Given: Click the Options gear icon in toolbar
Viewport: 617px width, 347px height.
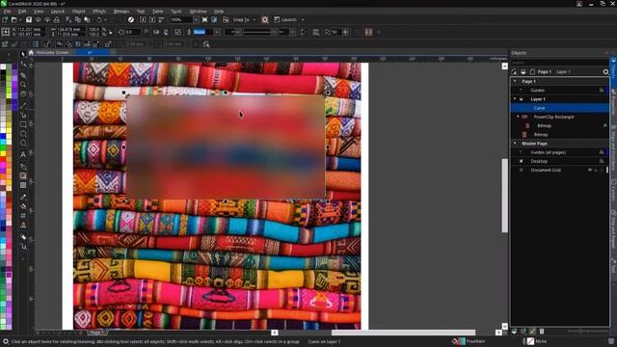Looking at the screenshot, I should 265,19.
